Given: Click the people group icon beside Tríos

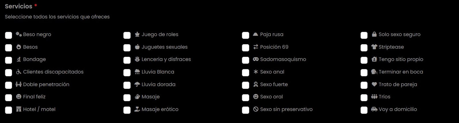Looking at the screenshot, I should tap(374, 97).
